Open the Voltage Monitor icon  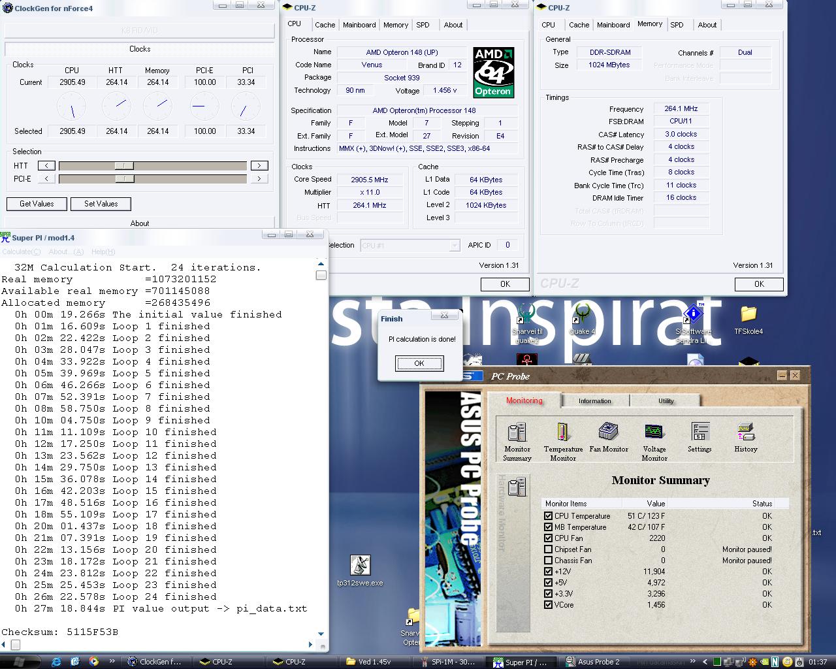pos(654,442)
